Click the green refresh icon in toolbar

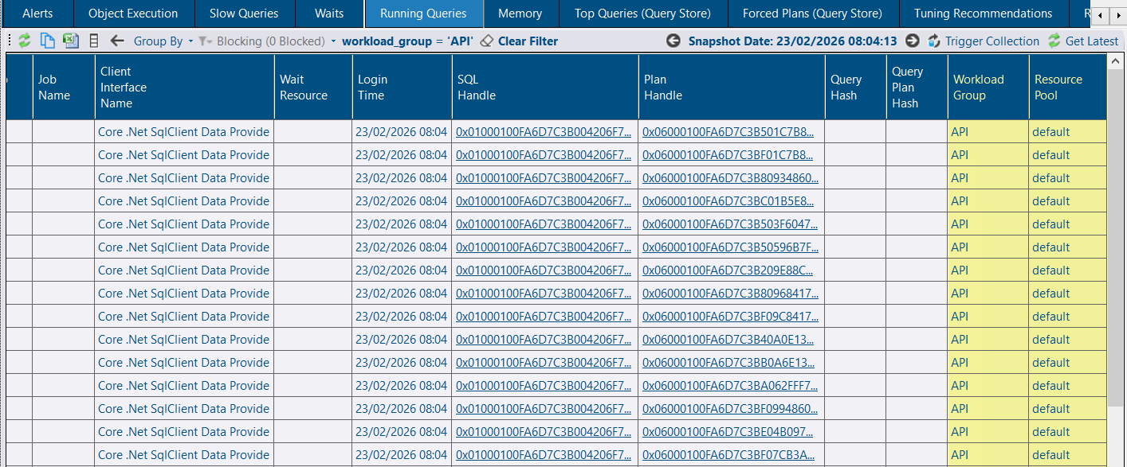coord(25,41)
